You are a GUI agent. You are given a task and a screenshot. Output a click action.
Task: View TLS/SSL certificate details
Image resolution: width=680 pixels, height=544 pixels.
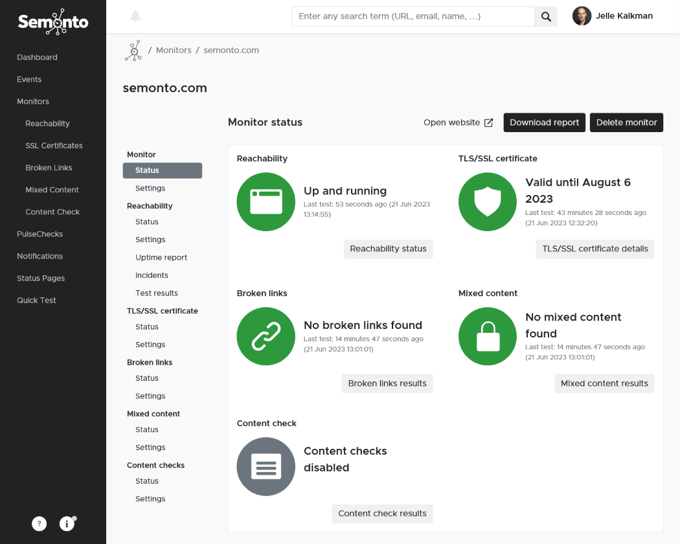tap(595, 249)
